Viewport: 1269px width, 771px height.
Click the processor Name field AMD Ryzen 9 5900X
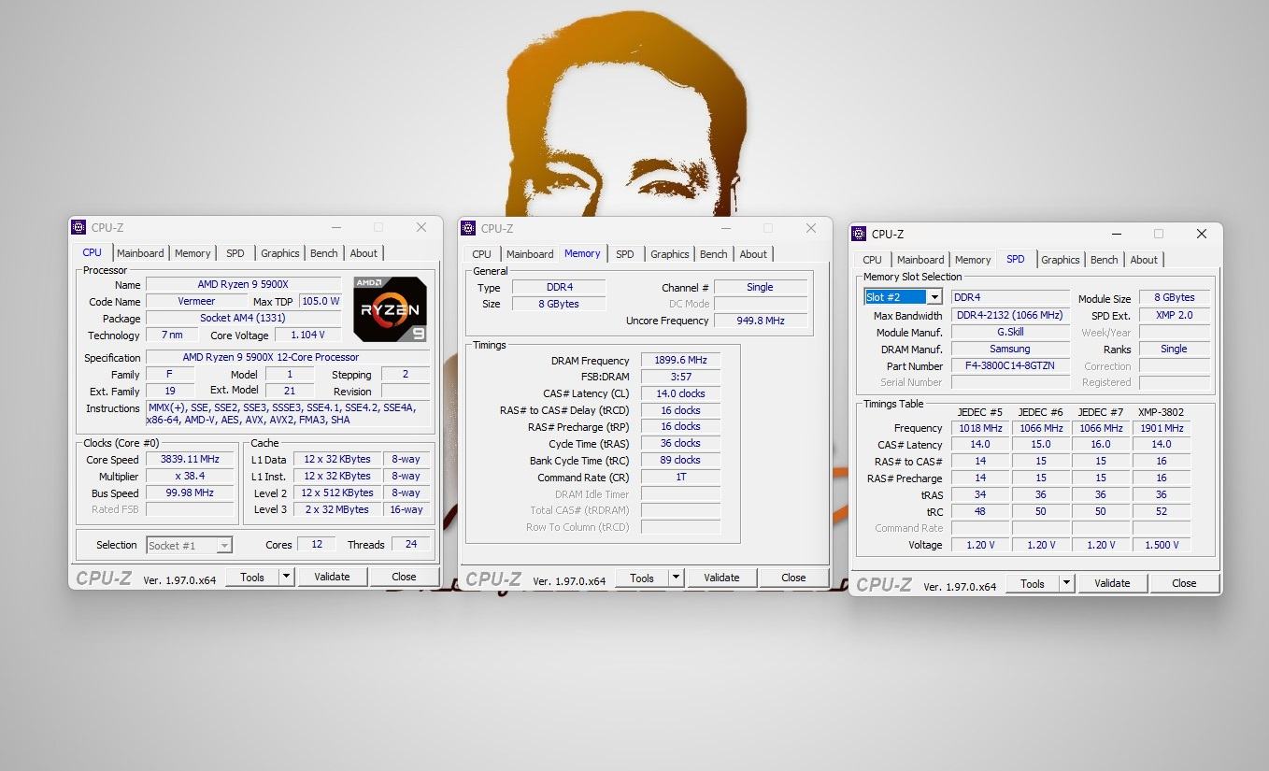pyautogui.click(x=243, y=284)
